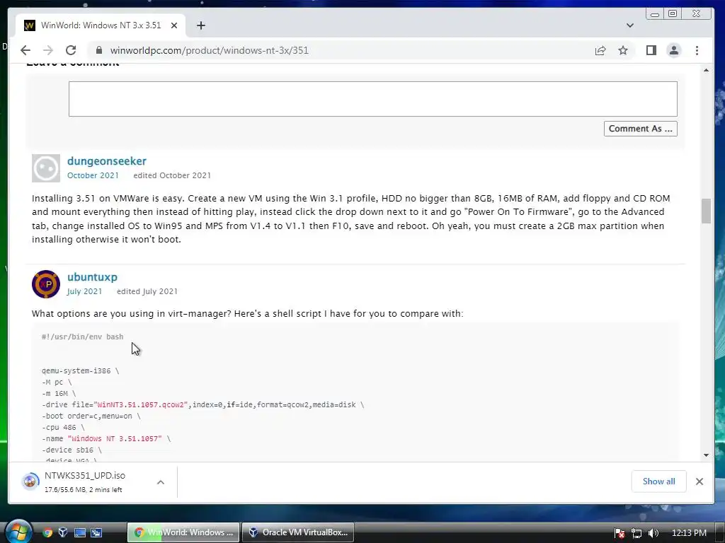Click the code line '-cpu 486 \'
This screenshot has height=543, width=725.
tap(63, 427)
